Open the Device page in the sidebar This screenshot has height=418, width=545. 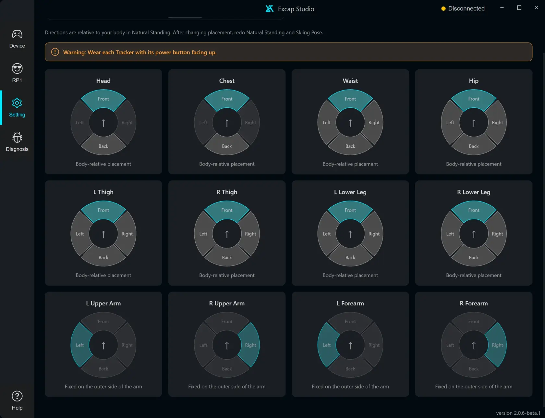tap(17, 39)
